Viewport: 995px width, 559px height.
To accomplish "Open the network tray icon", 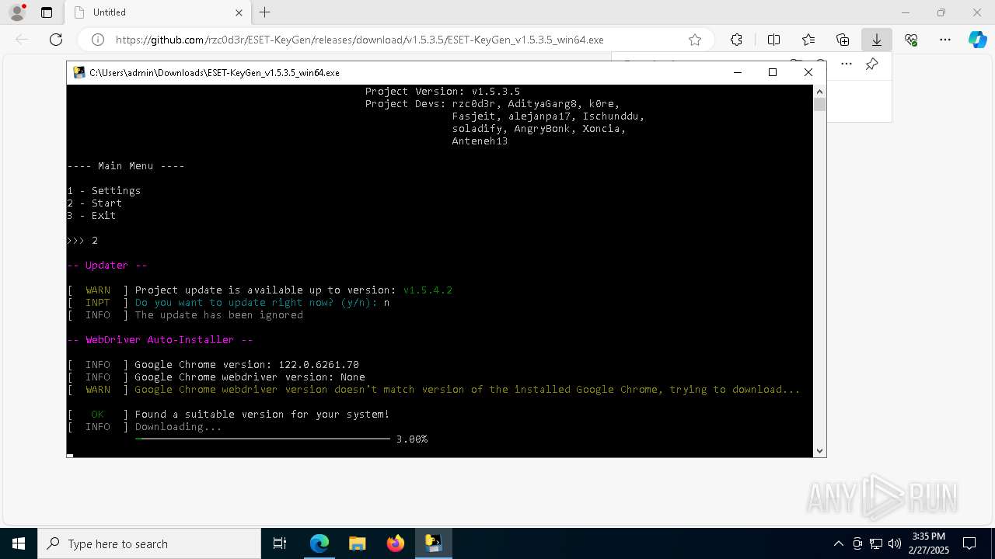I will pos(876,543).
